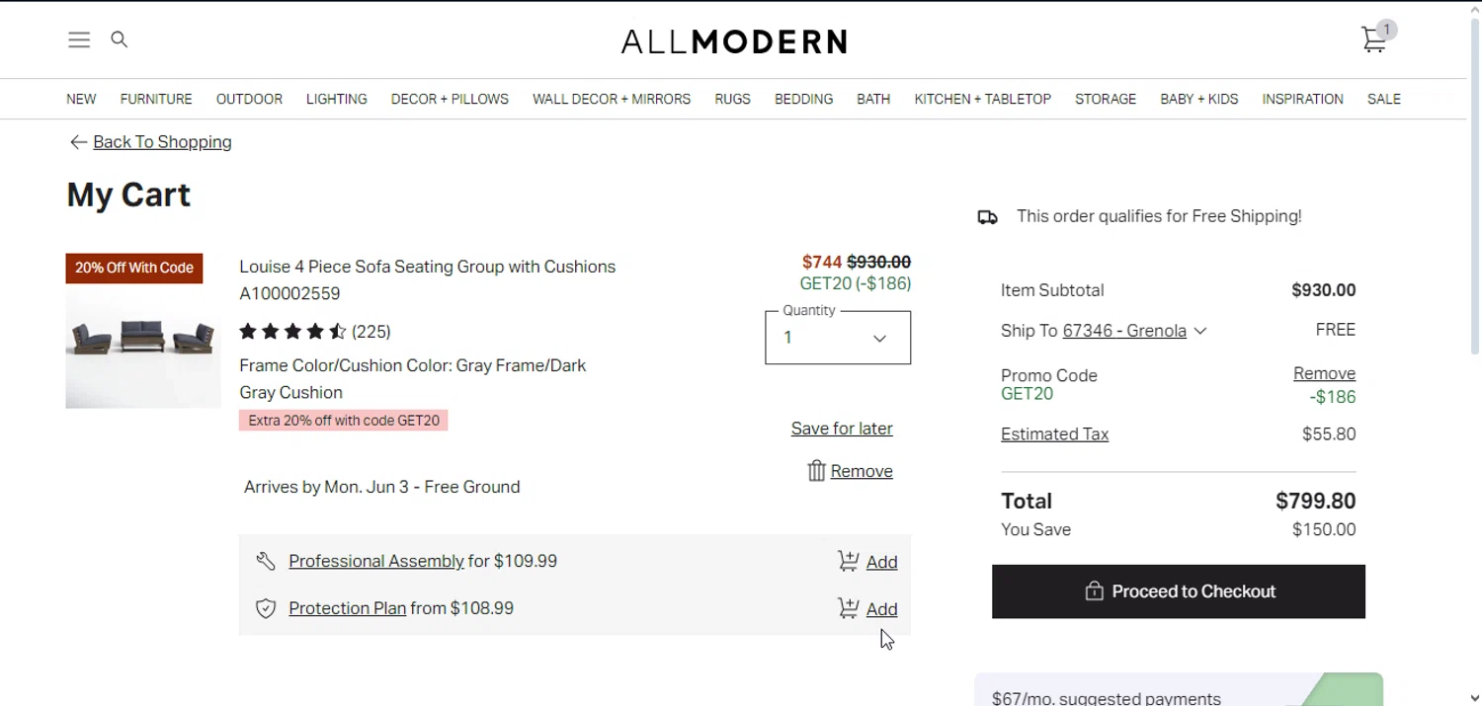The image size is (1482, 706).
Task: Click Save for later link
Action: tap(842, 429)
